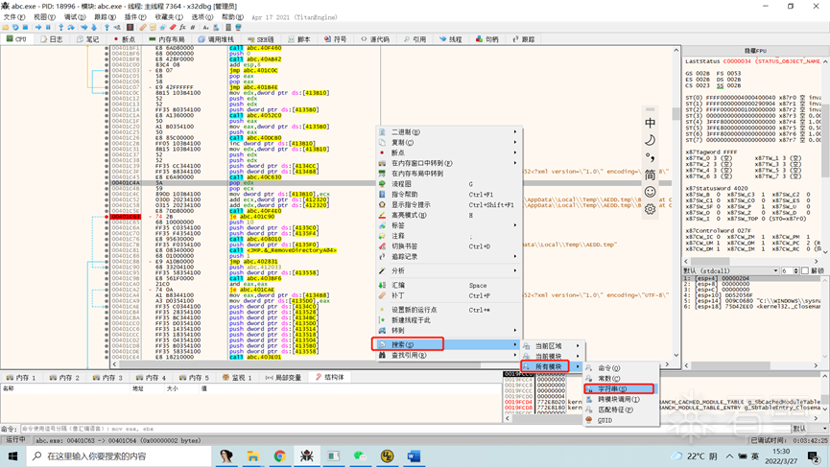Open the calculator toolbar icon
This screenshot has width=830, height=467.
click(x=228, y=27)
